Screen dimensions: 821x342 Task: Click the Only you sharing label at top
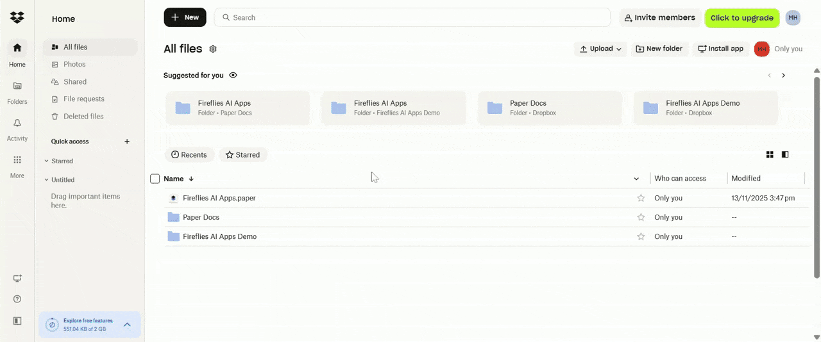[788, 49]
